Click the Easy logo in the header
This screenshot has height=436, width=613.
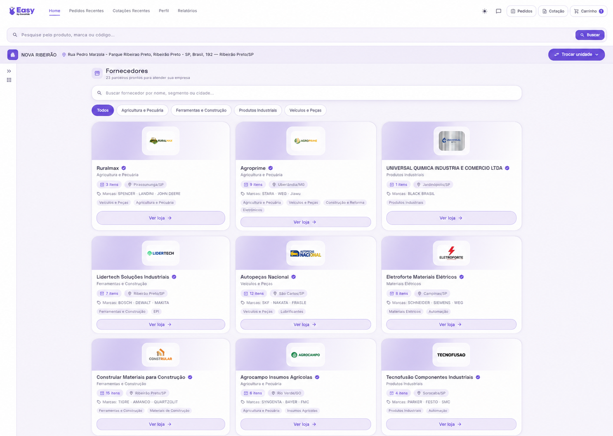22,11
